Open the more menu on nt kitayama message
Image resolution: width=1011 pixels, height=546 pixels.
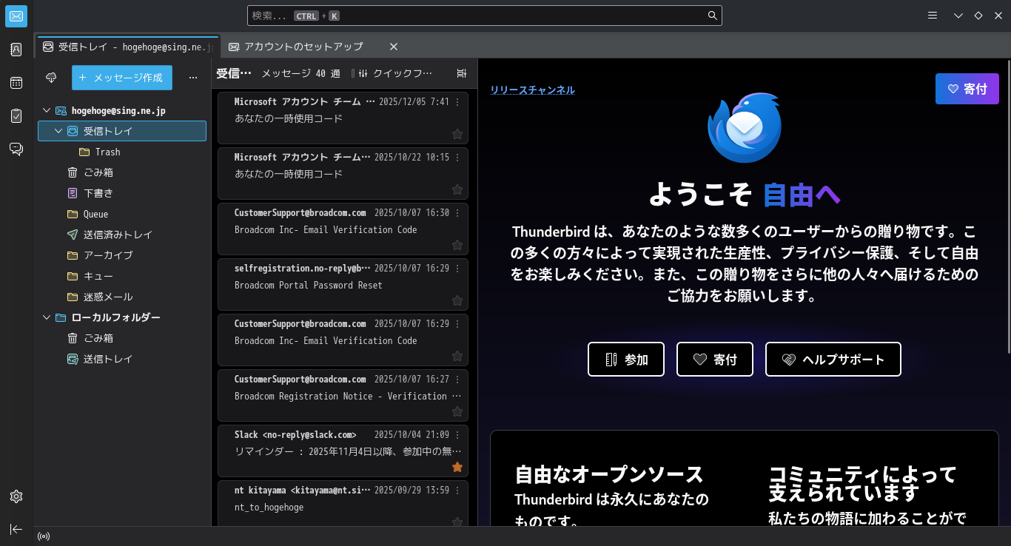pos(457,491)
